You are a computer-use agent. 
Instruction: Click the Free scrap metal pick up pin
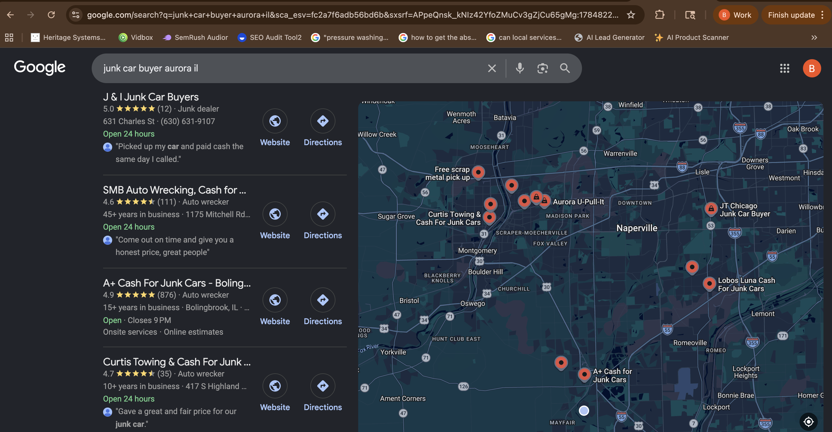478,173
